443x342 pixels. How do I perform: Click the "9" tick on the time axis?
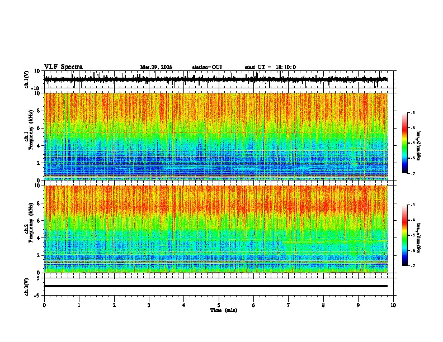pos(358,305)
